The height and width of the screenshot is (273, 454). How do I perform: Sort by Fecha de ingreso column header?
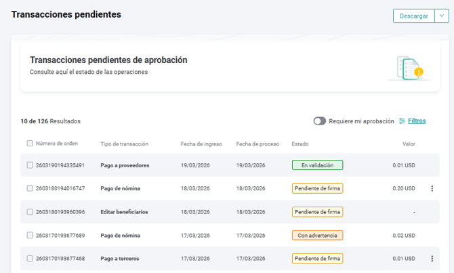[201, 144]
